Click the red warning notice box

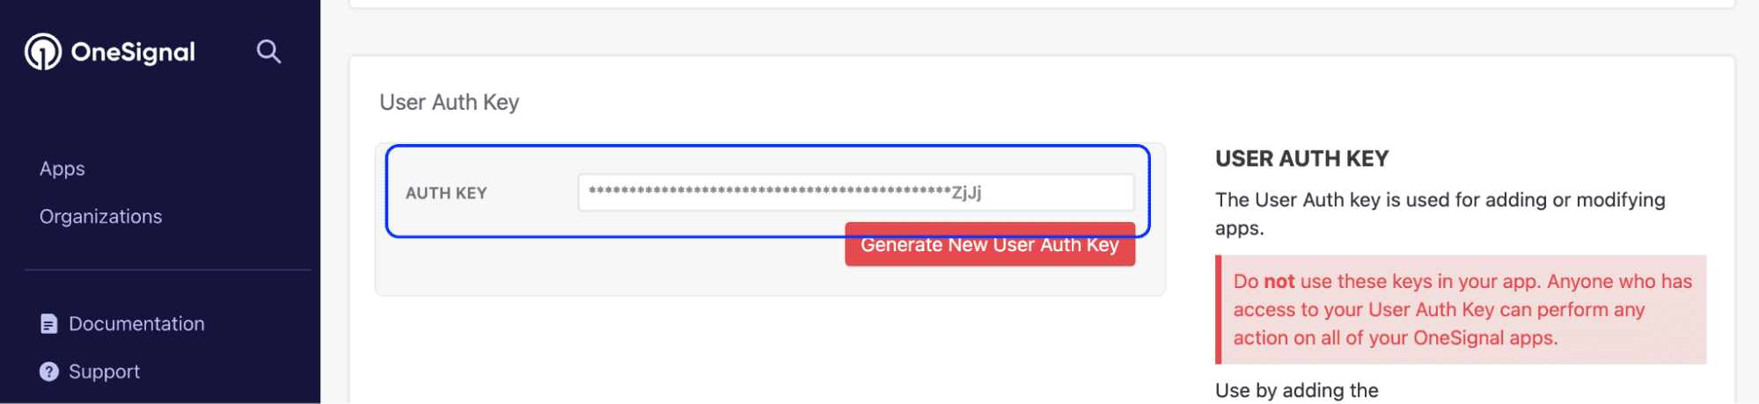(x=1461, y=309)
